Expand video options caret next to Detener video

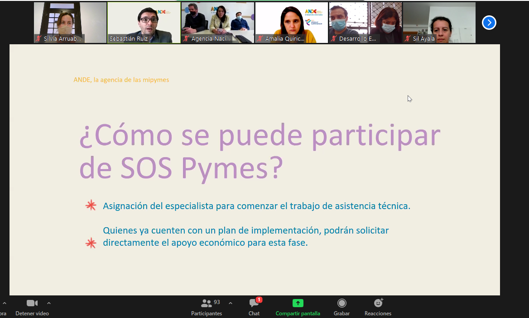point(49,303)
